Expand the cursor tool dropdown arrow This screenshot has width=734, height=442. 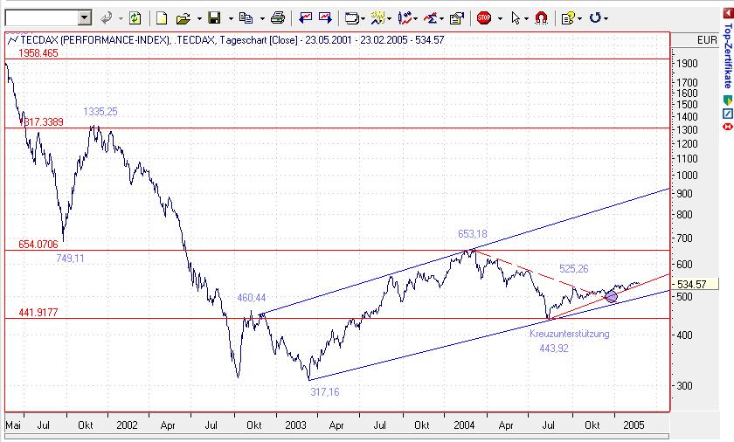tap(526, 18)
